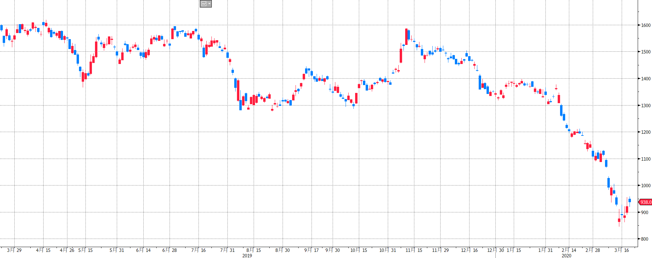Select the 3月 16 date label

click(x=622, y=250)
